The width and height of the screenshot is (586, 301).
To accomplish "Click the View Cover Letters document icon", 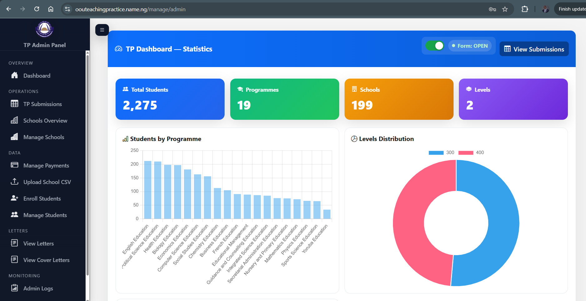I will tap(14, 260).
